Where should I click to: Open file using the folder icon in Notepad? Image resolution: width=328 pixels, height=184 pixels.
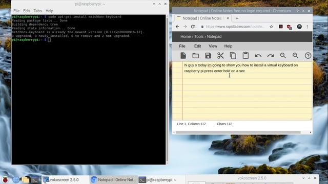tap(196, 56)
